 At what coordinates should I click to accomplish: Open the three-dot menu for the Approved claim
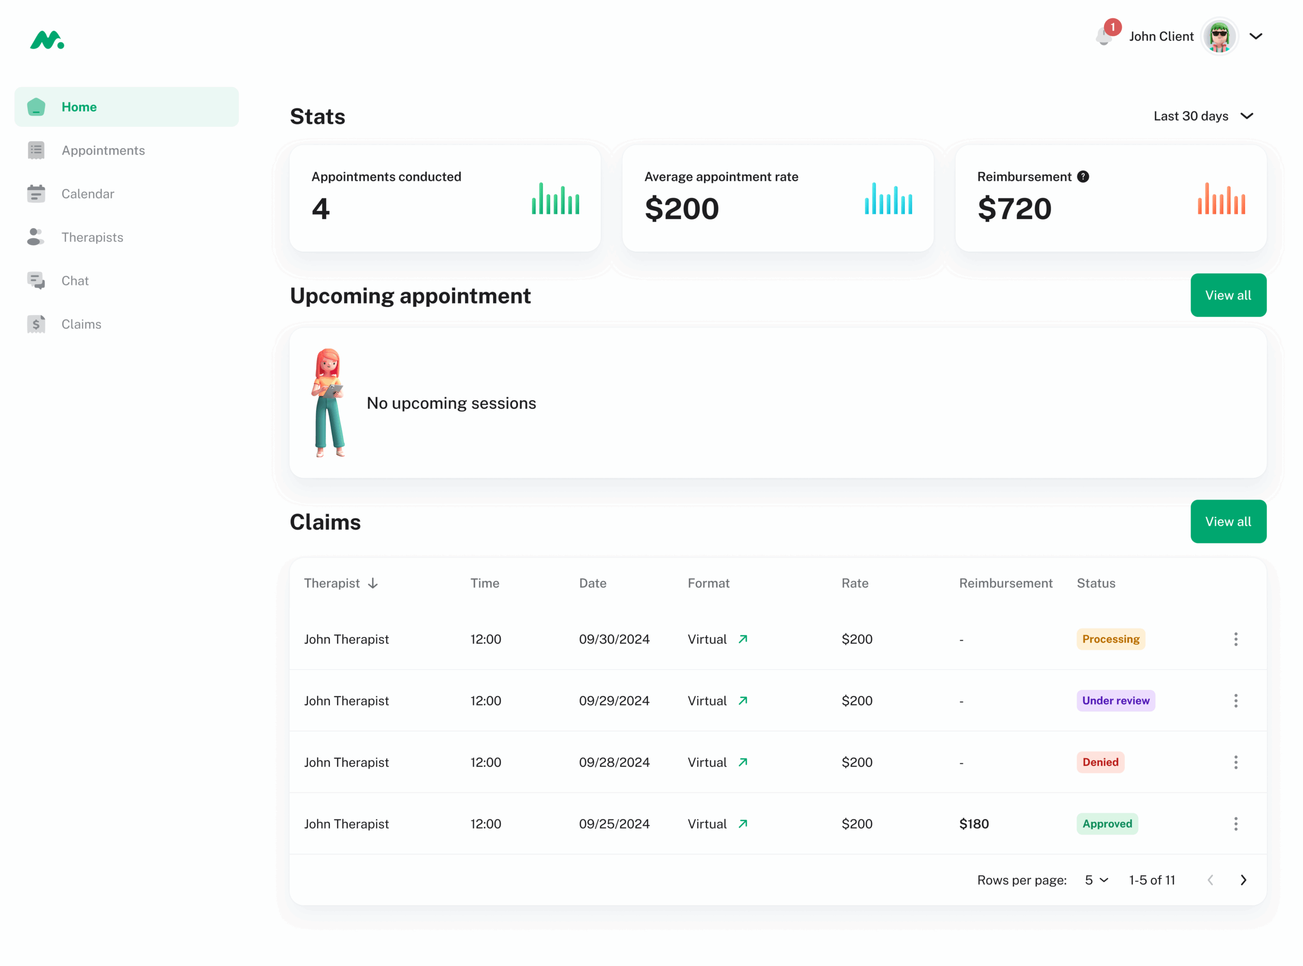tap(1235, 824)
